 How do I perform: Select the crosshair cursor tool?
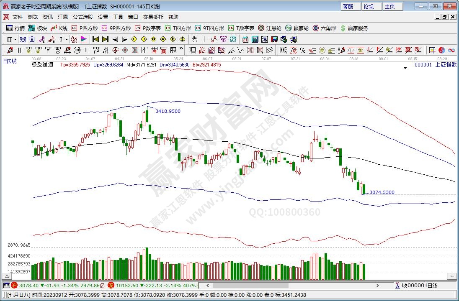(x=204, y=39)
